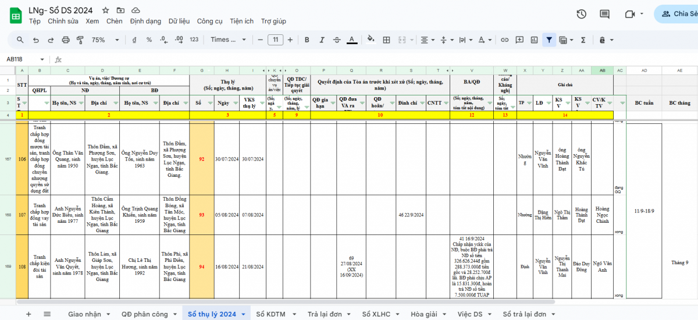Redo the last action

[51, 40]
